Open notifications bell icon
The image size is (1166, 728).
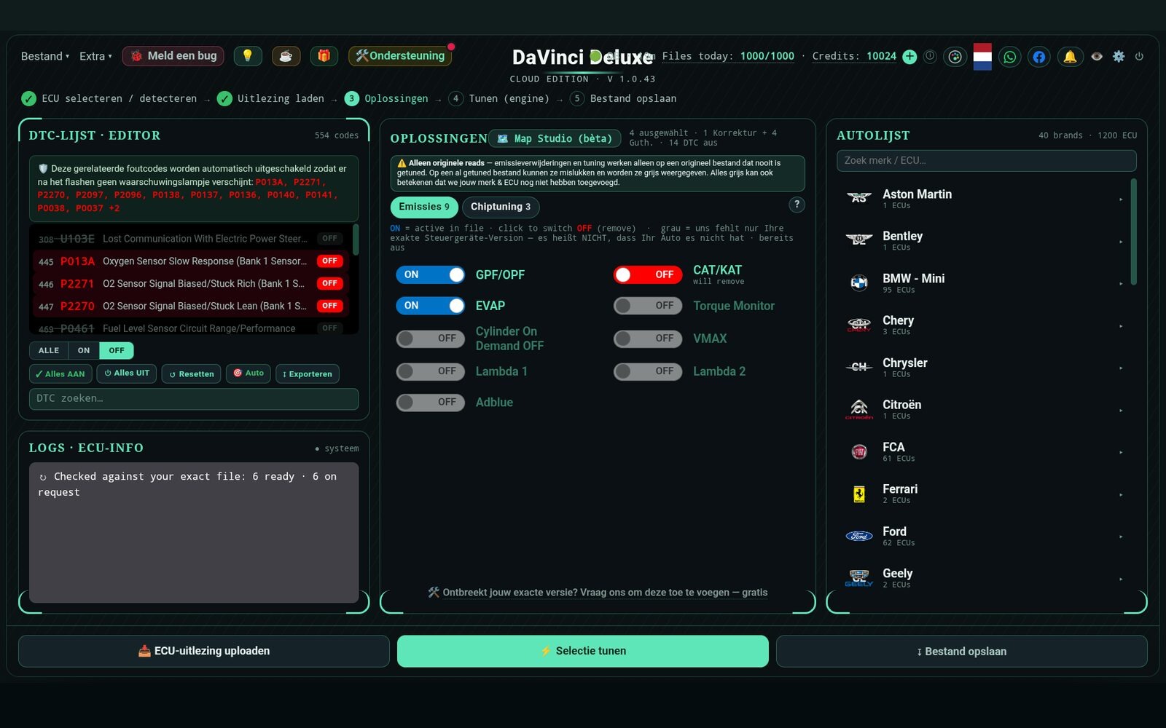point(1070,57)
